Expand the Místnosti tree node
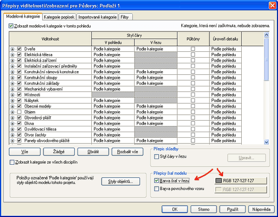Viewport: 278px width, 217px height. click(x=12, y=95)
